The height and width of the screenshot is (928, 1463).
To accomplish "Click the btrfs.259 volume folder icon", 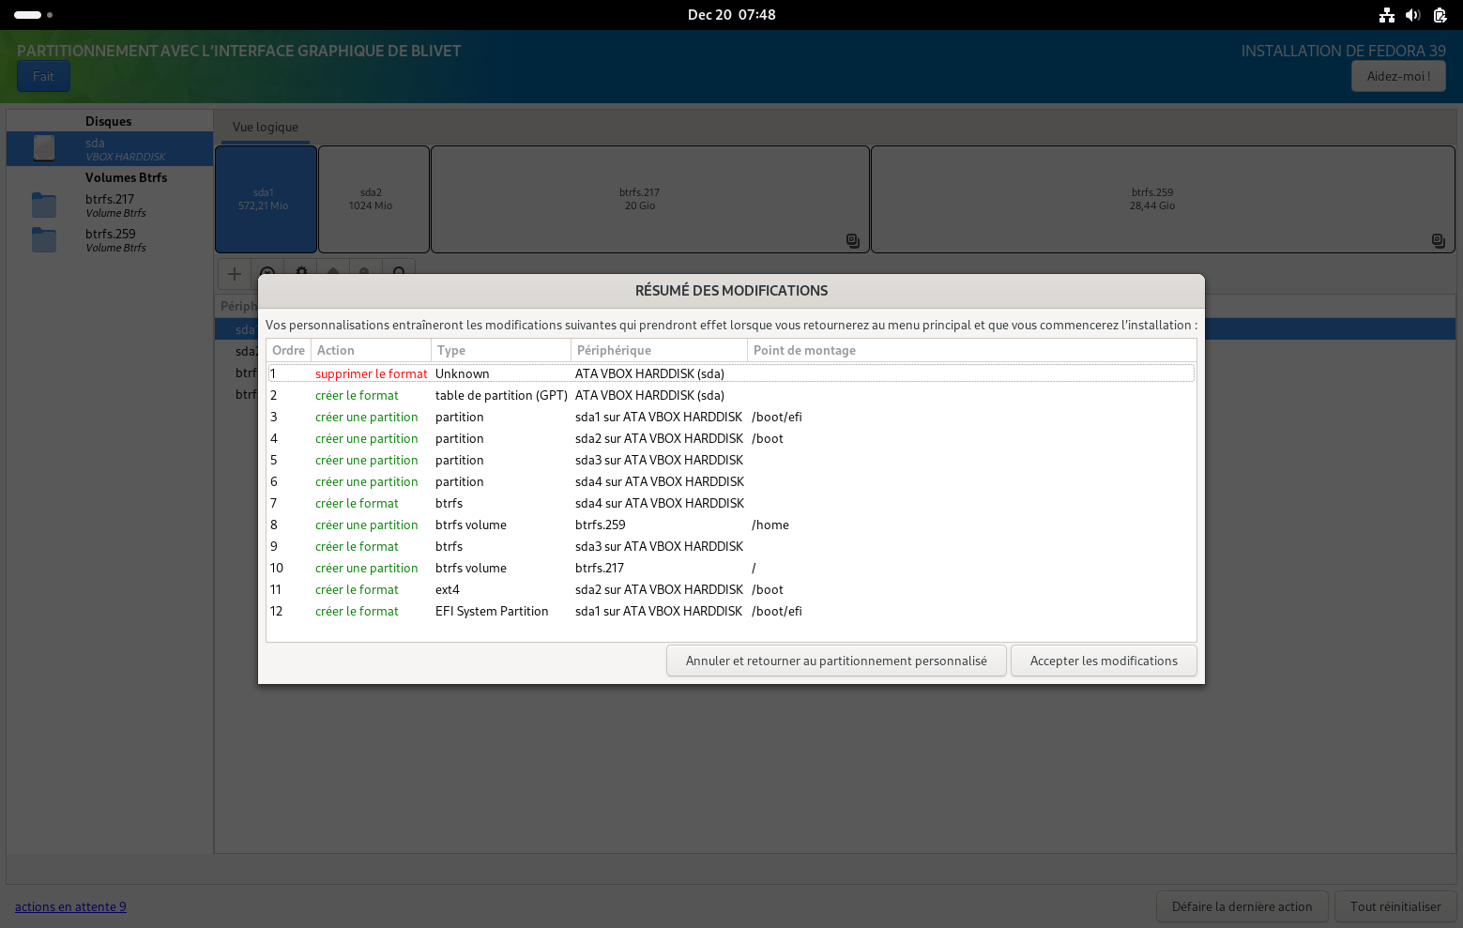I will click(x=44, y=240).
